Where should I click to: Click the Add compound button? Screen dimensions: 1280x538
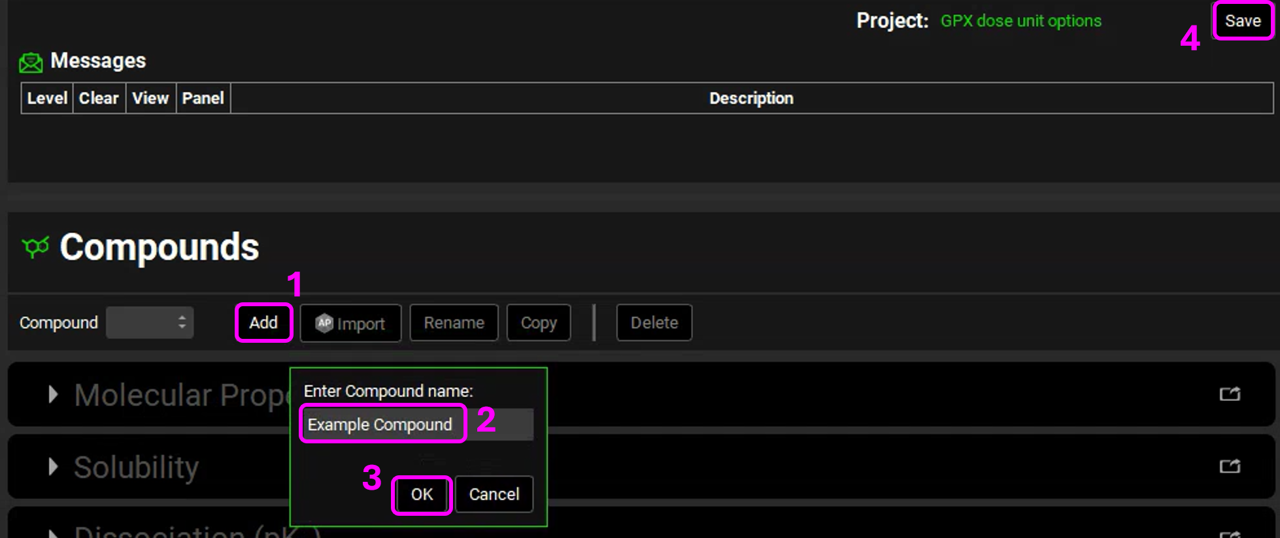(263, 323)
